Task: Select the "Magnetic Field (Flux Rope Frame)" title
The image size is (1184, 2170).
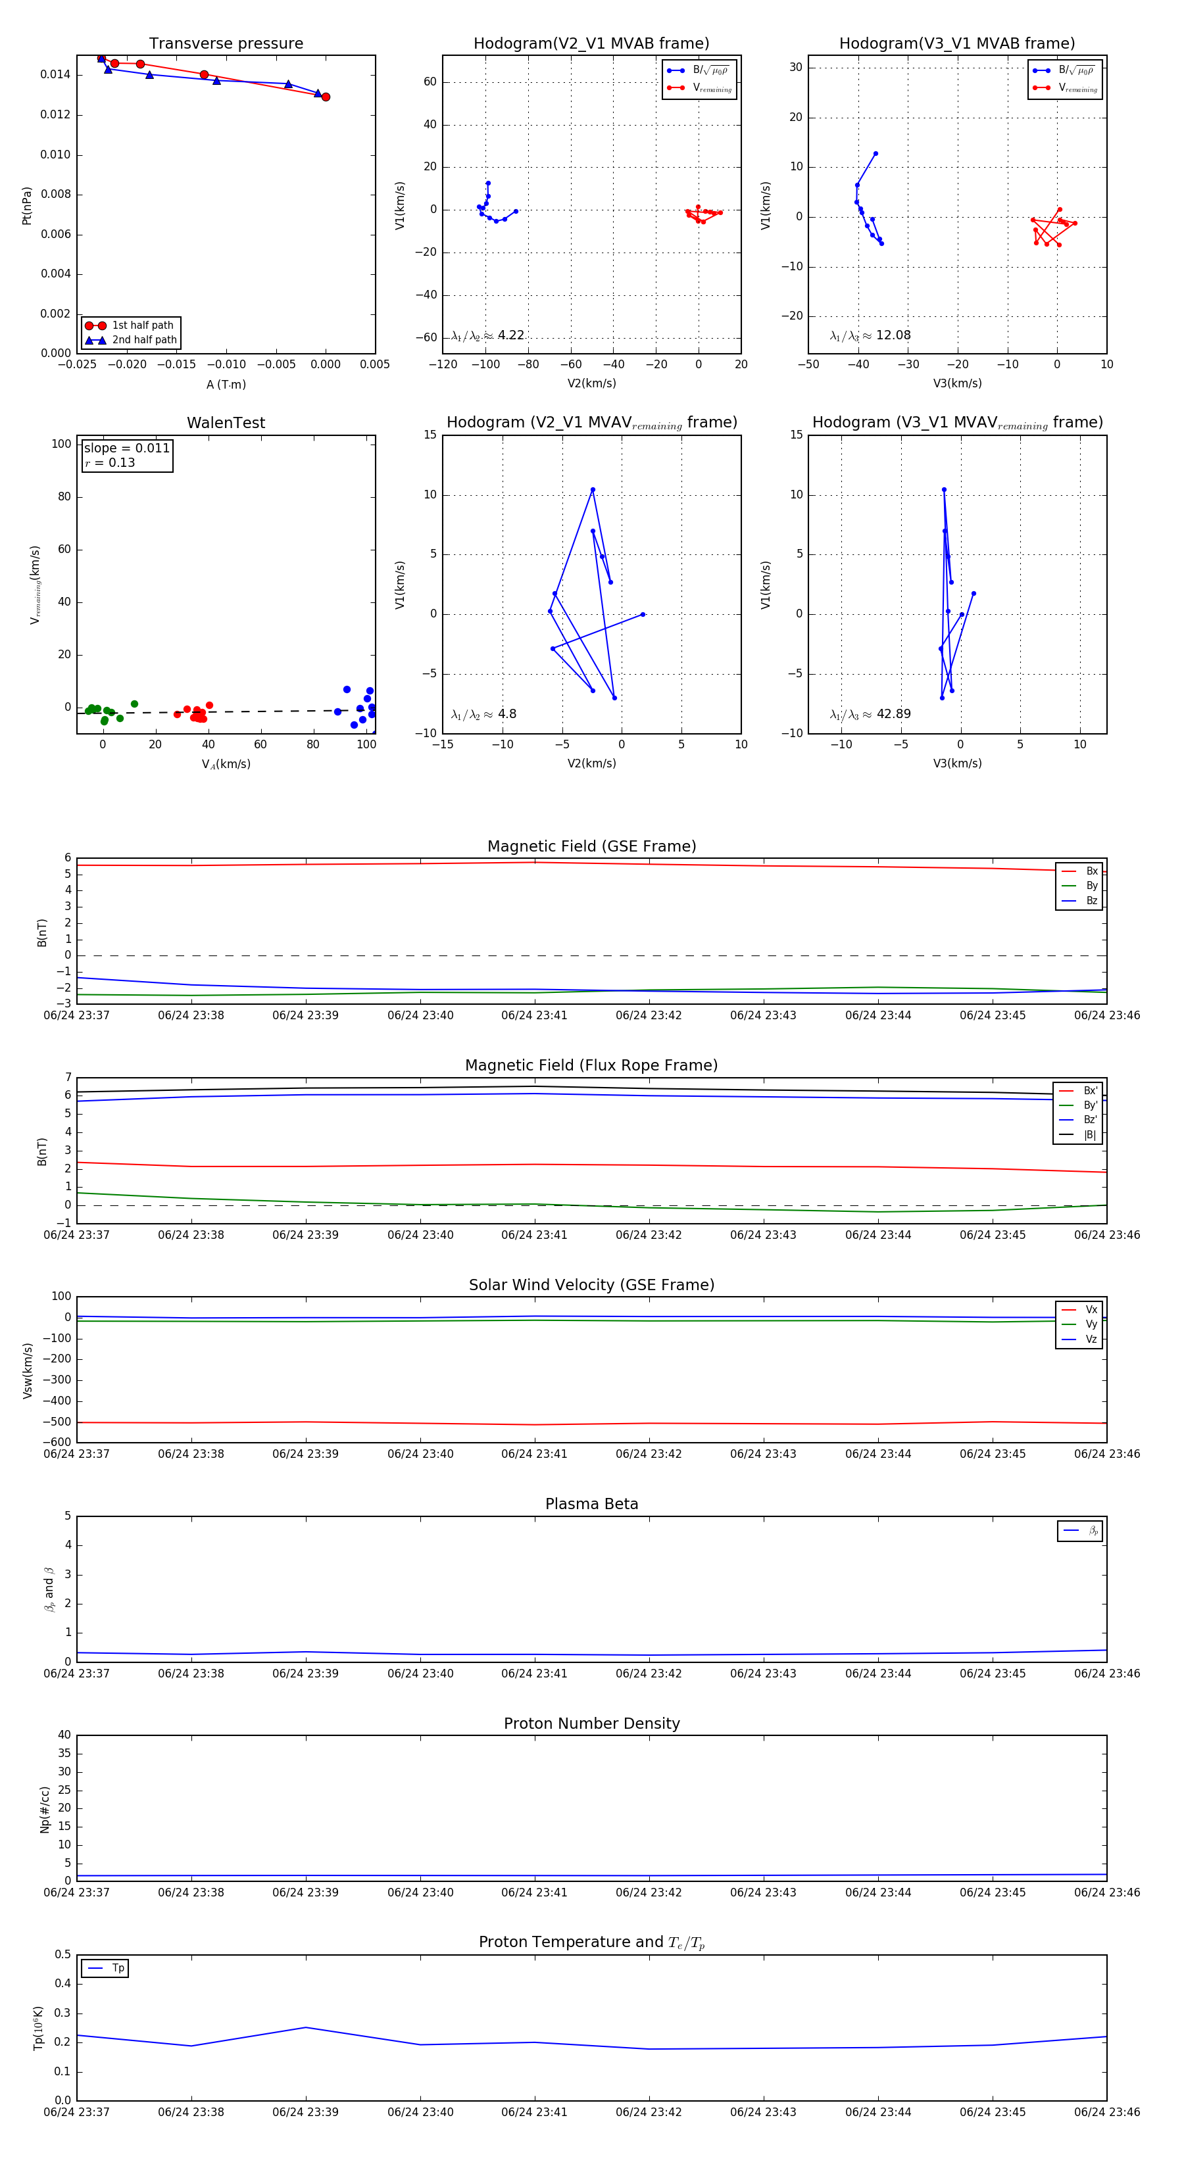Action: (591, 1066)
